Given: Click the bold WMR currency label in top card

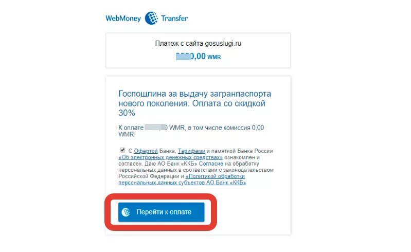Looking at the screenshot, I should (214, 57).
